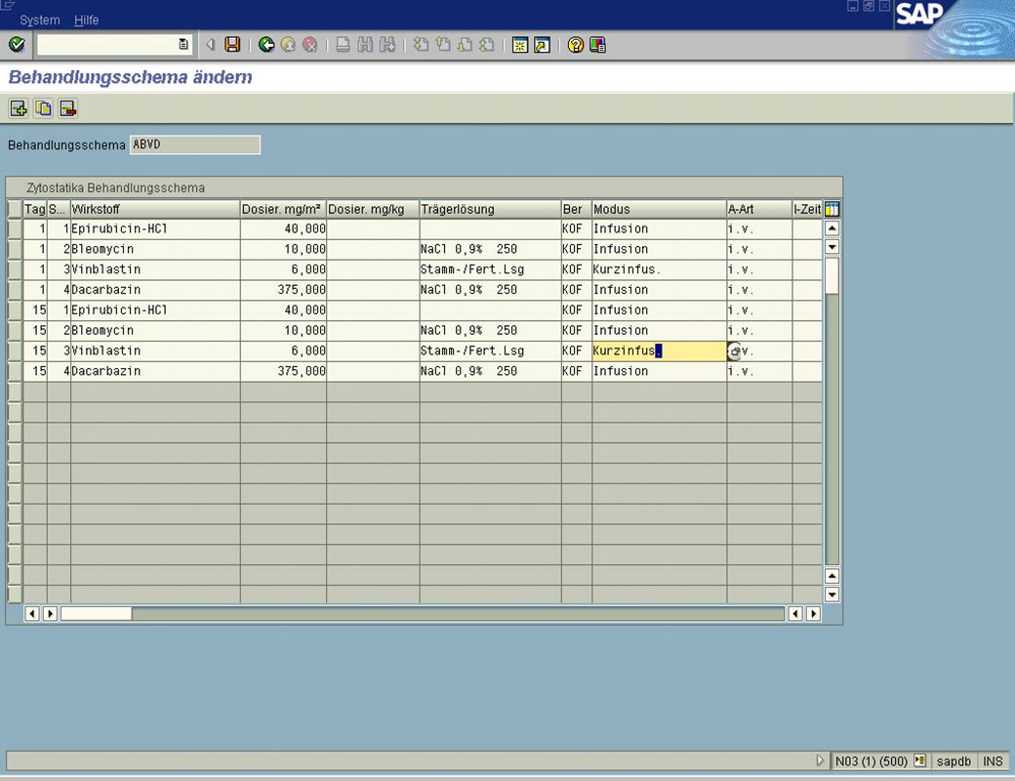The image size is (1015, 781).
Task: Click the horizontal scrollbar thumb of the table
Action: [97, 613]
